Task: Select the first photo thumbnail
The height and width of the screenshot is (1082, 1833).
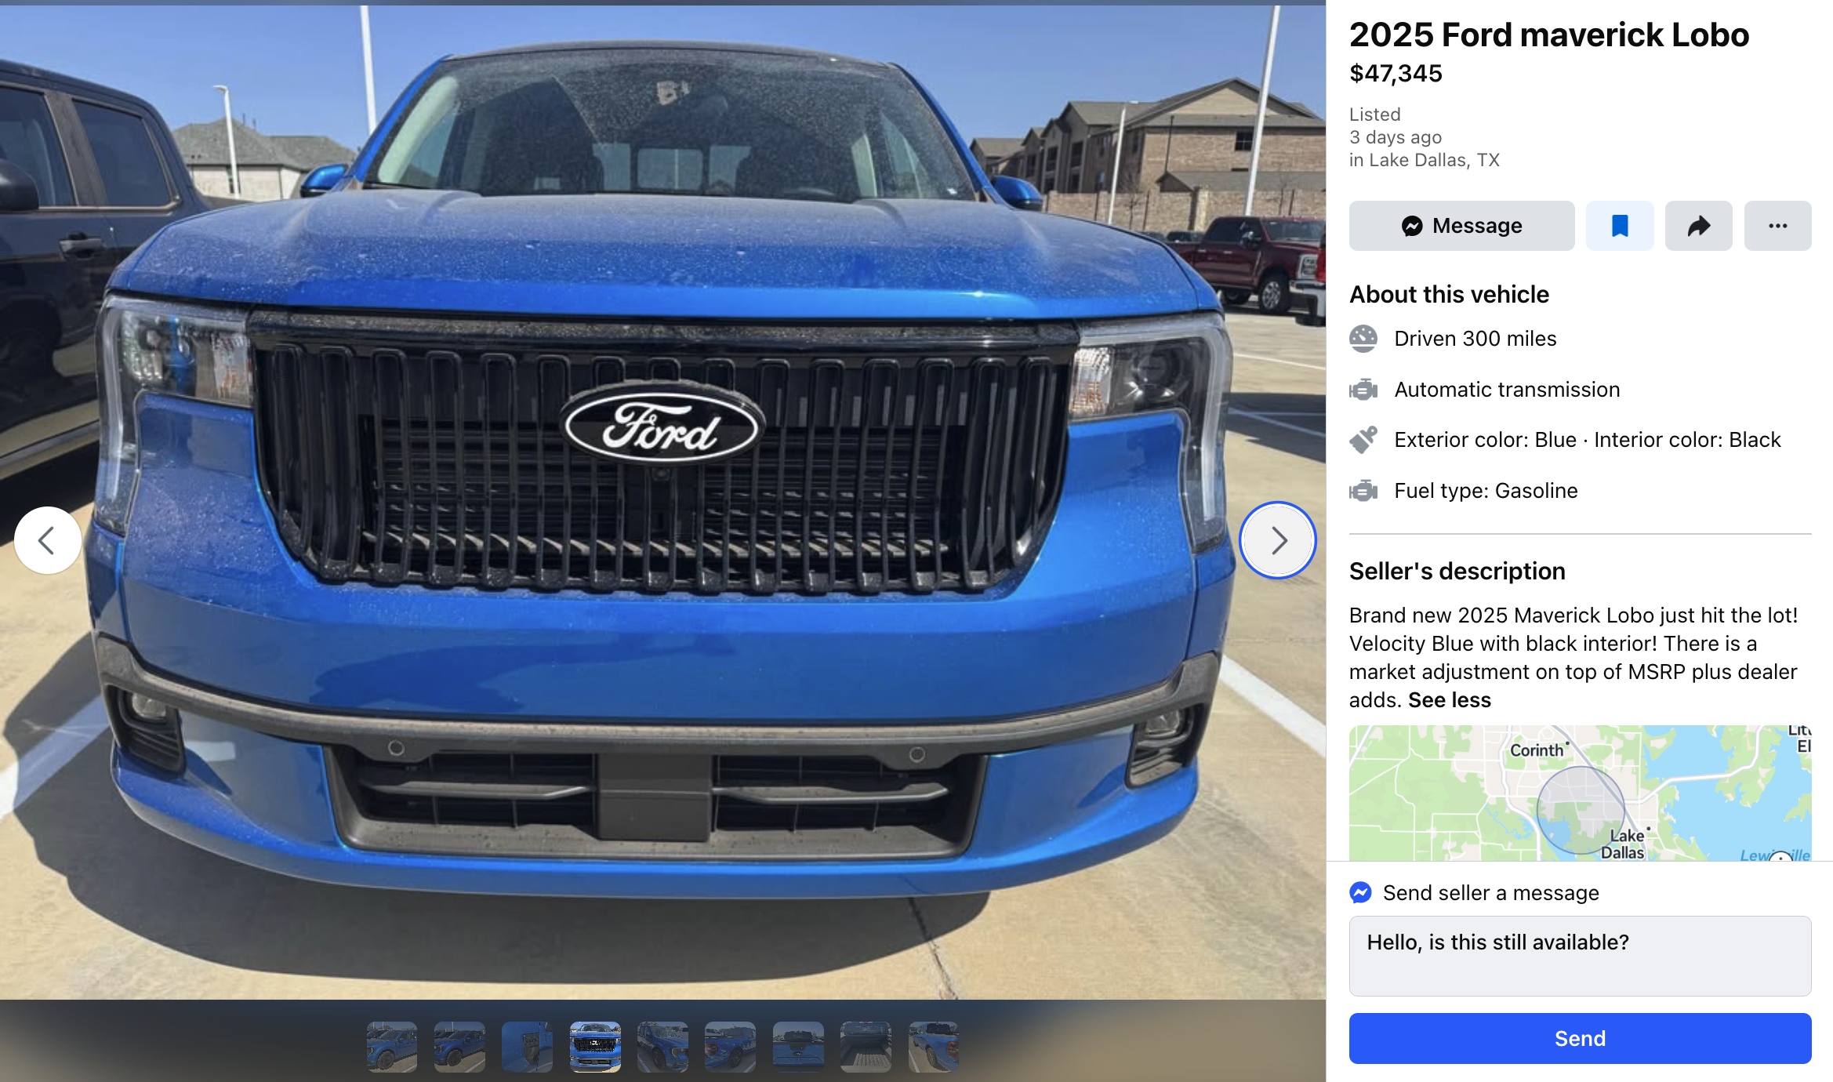Action: coord(392,1047)
